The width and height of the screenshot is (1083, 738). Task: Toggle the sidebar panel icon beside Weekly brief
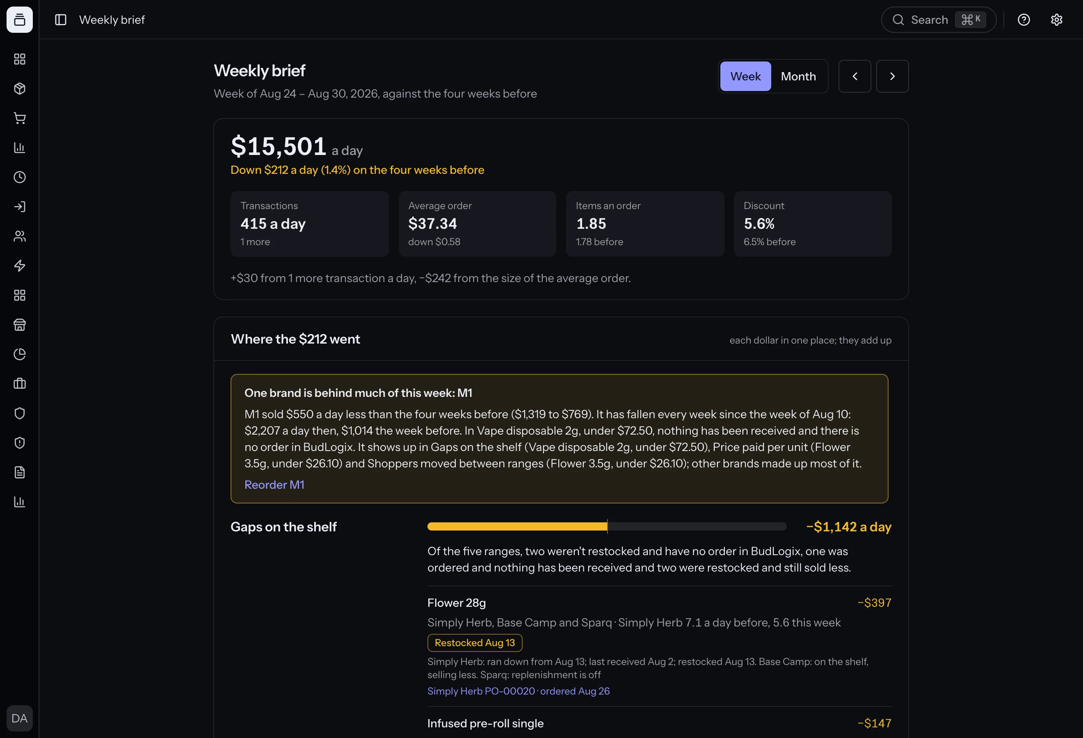click(x=61, y=20)
